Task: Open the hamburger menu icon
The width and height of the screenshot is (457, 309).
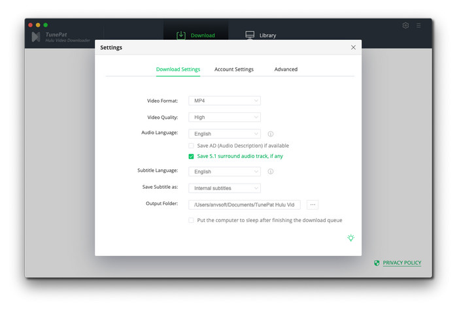Action: 418,25
